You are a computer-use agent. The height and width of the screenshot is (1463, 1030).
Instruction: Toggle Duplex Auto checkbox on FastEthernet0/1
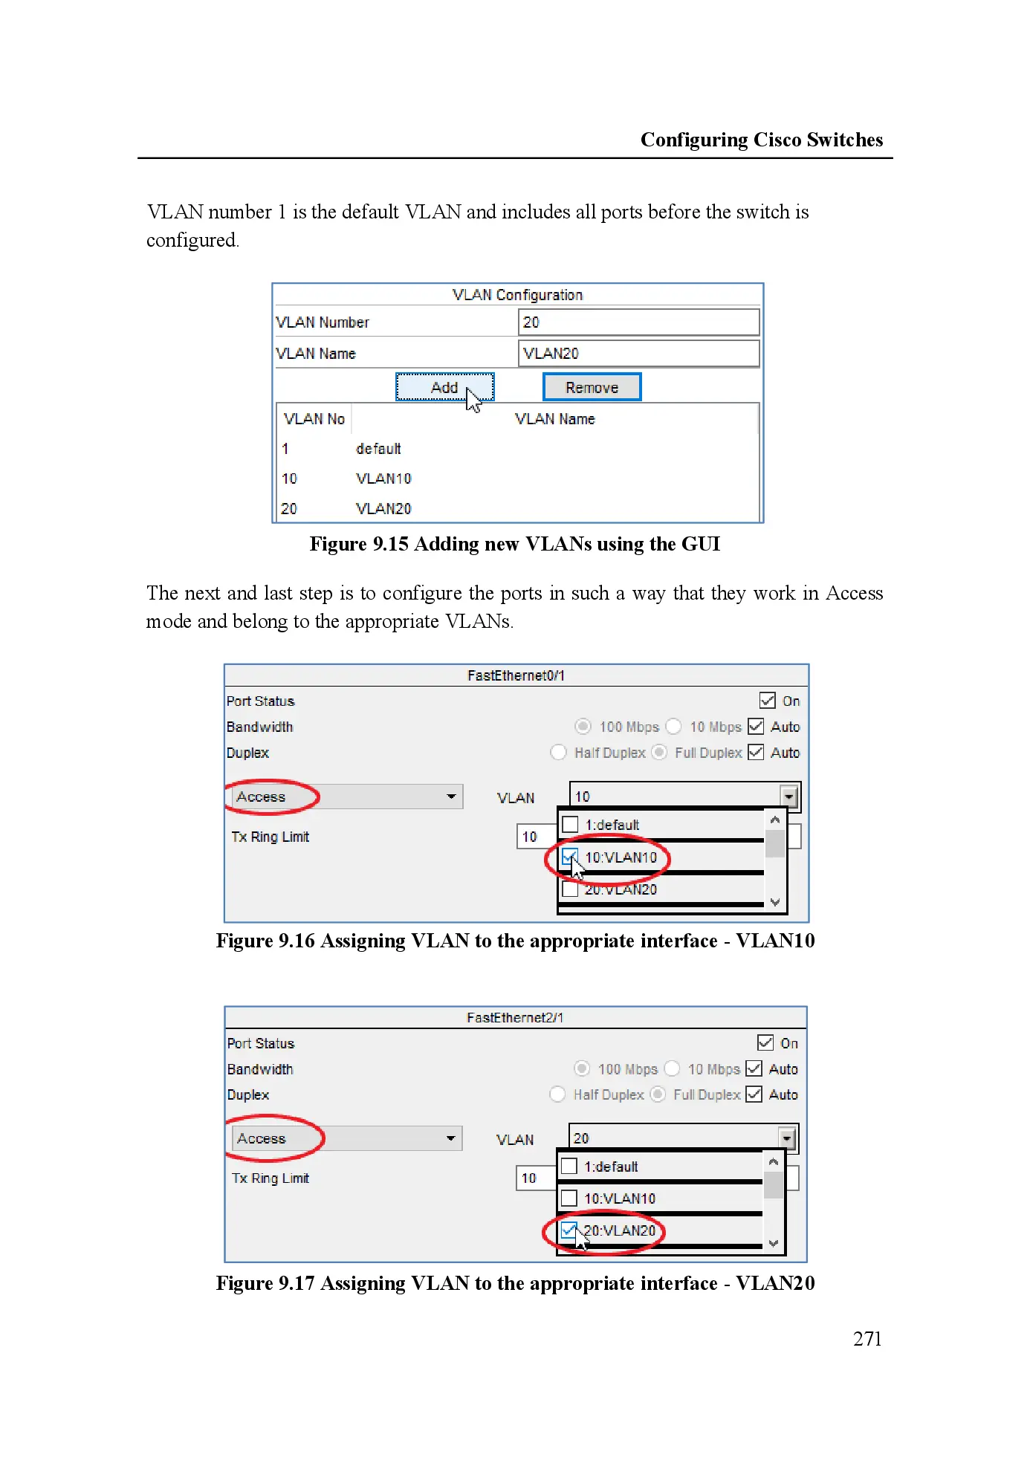pos(756,753)
